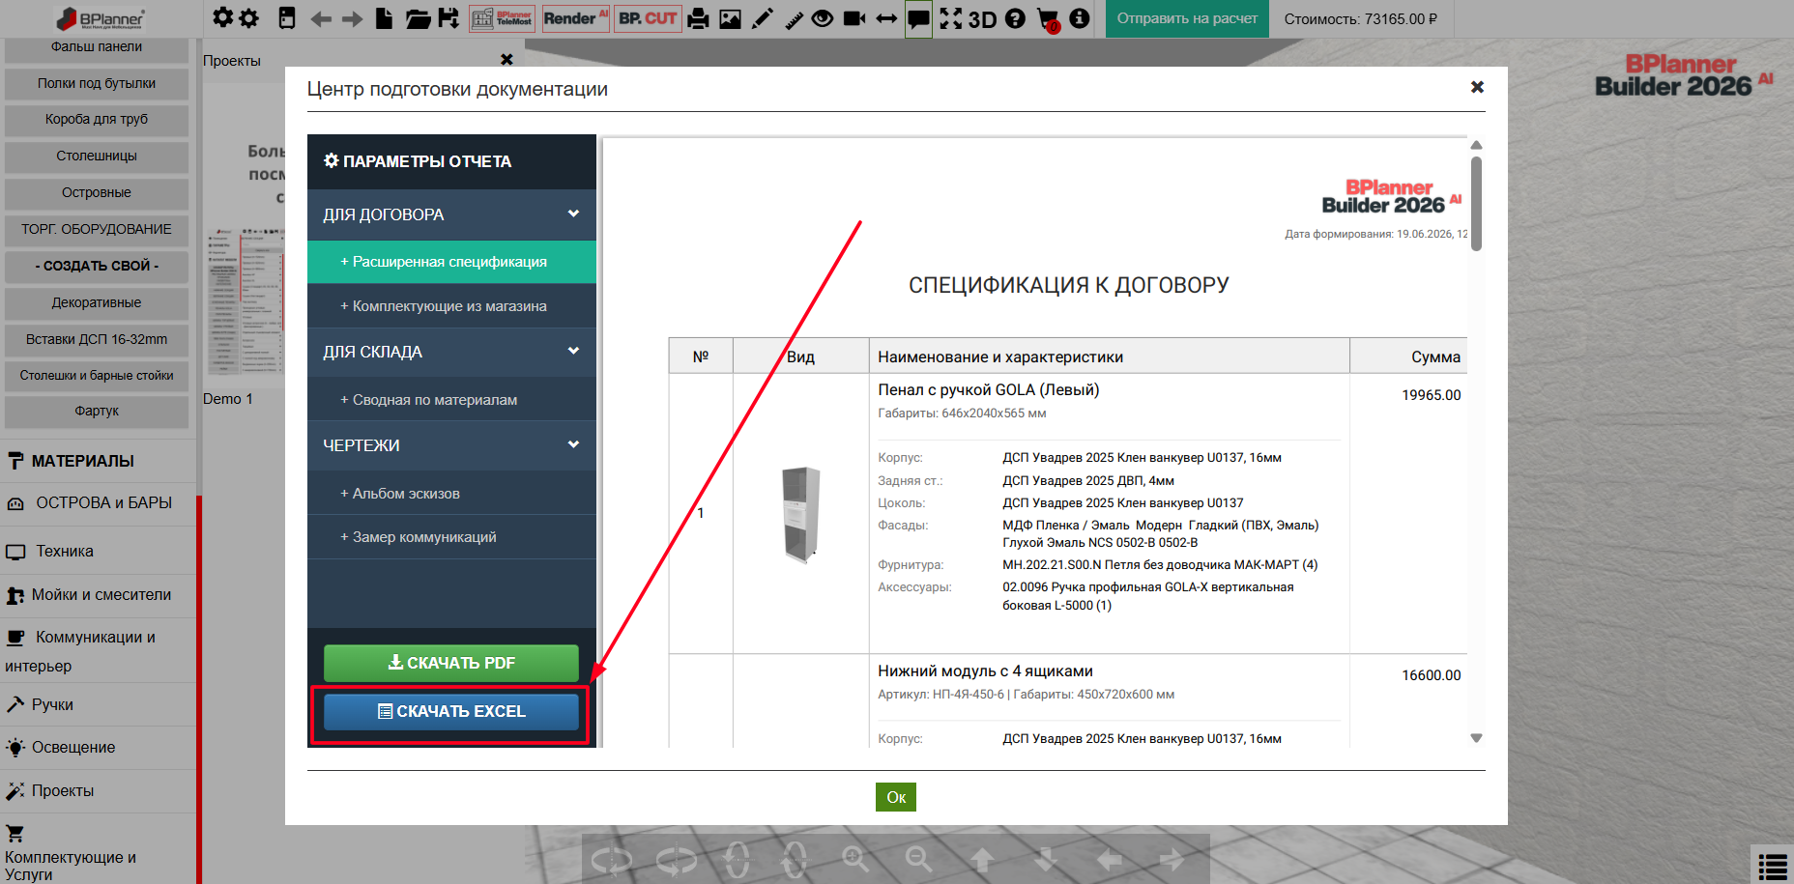Create a new project file

pos(384,18)
